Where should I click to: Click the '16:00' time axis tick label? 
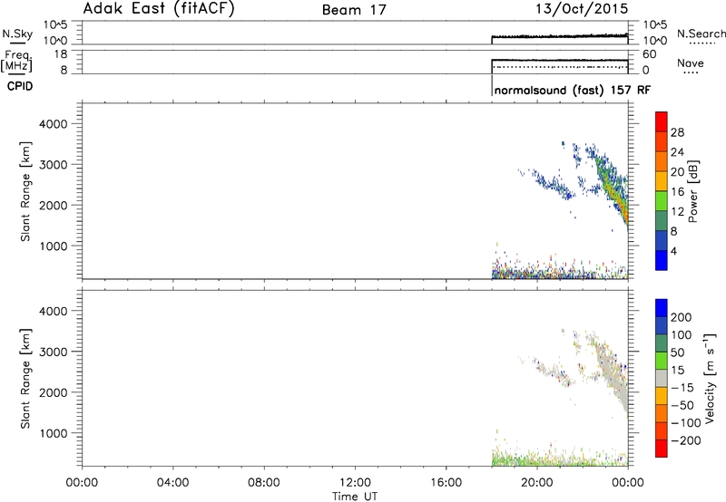click(446, 483)
